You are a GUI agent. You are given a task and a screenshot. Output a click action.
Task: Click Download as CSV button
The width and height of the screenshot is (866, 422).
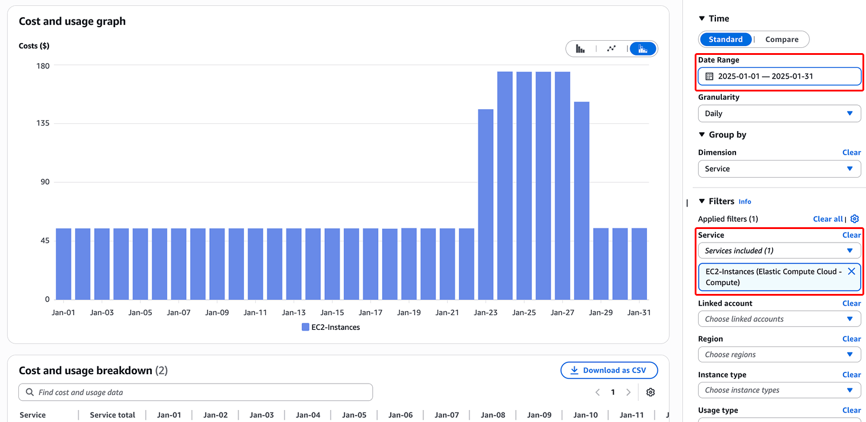click(608, 371)
